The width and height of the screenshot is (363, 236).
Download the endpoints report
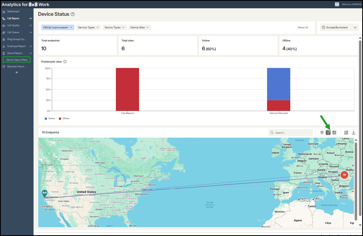[x=354, y=133]
